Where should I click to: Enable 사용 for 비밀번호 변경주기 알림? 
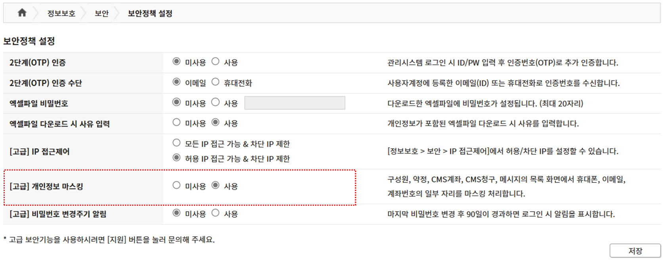[x=215, y=213]
